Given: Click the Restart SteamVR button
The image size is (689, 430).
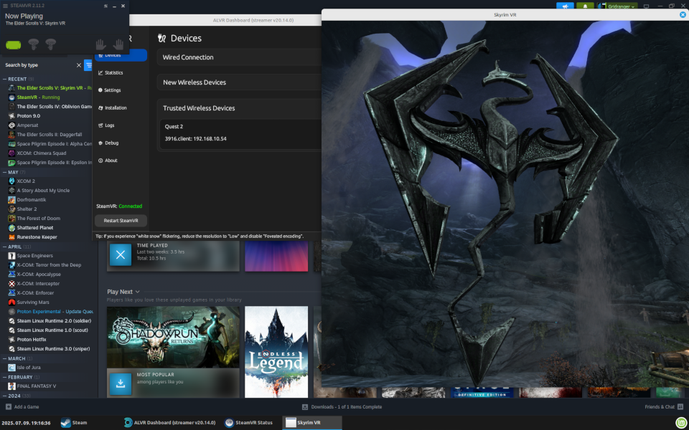Looking at the screenshot, I should (121, 220).
